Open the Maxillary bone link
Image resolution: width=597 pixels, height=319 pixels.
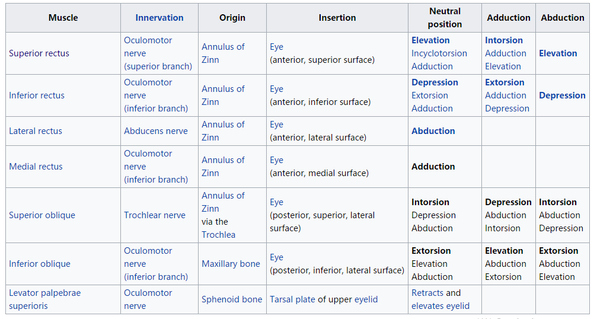[x=231, y=264]
